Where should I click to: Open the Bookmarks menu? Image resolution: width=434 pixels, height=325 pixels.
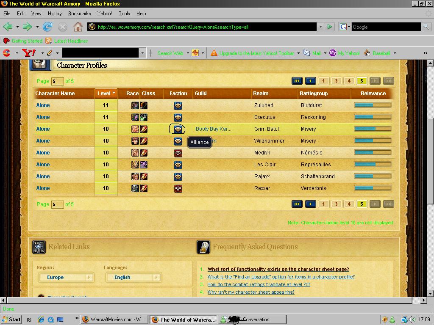(79, 14)
